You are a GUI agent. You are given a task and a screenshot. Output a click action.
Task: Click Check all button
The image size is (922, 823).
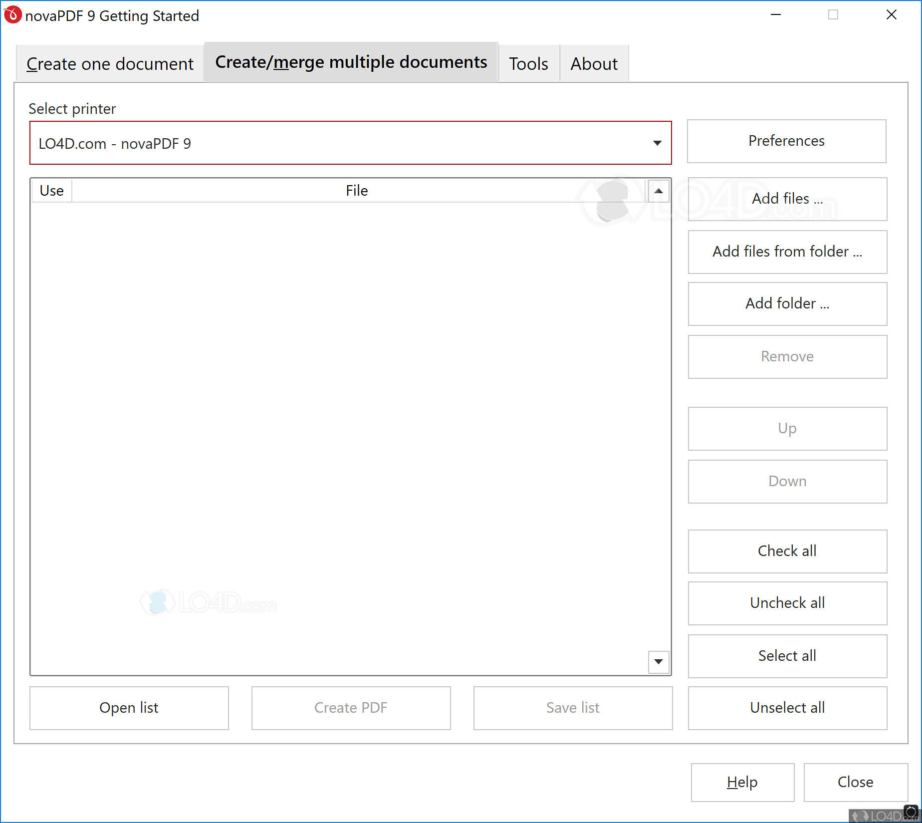coord(788,551)
